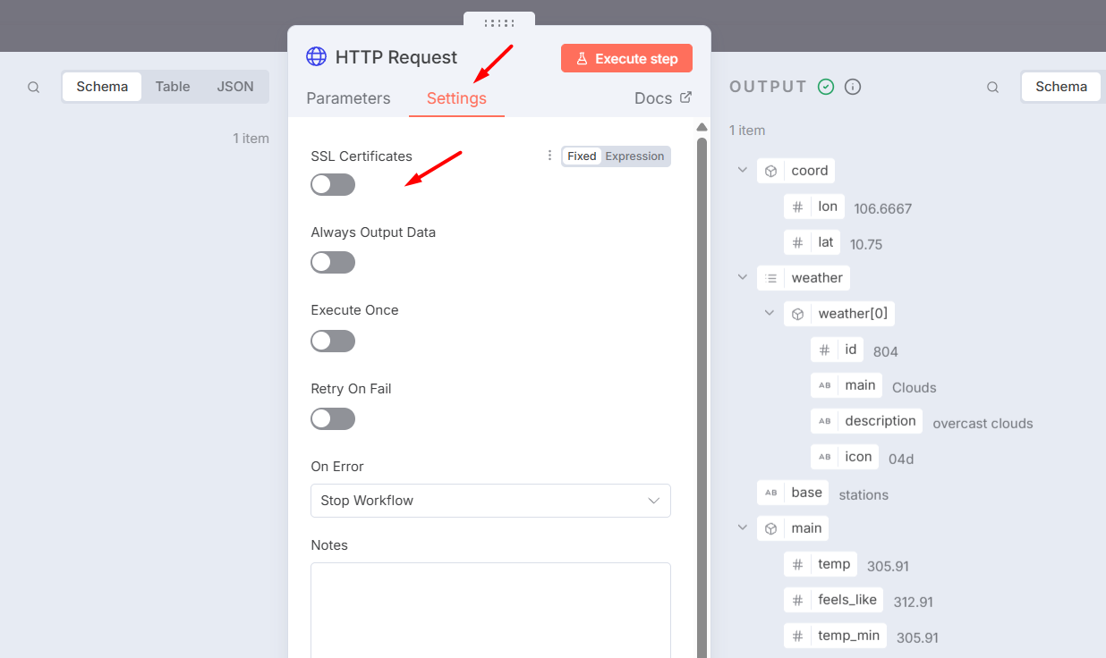Click the value 804
1106x658 pixels.
click(886, 351)
